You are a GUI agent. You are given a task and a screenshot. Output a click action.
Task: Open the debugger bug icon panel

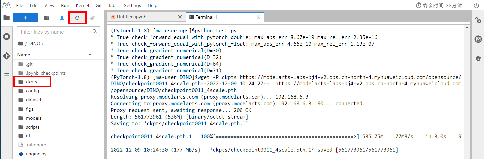478,58
